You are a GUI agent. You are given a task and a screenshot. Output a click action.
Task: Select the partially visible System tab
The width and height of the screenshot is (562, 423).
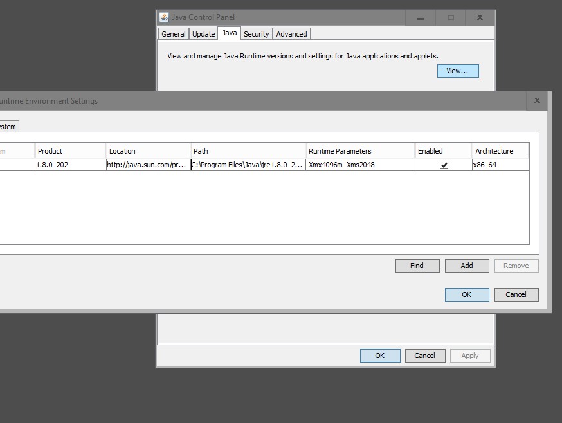click(9, 127)
